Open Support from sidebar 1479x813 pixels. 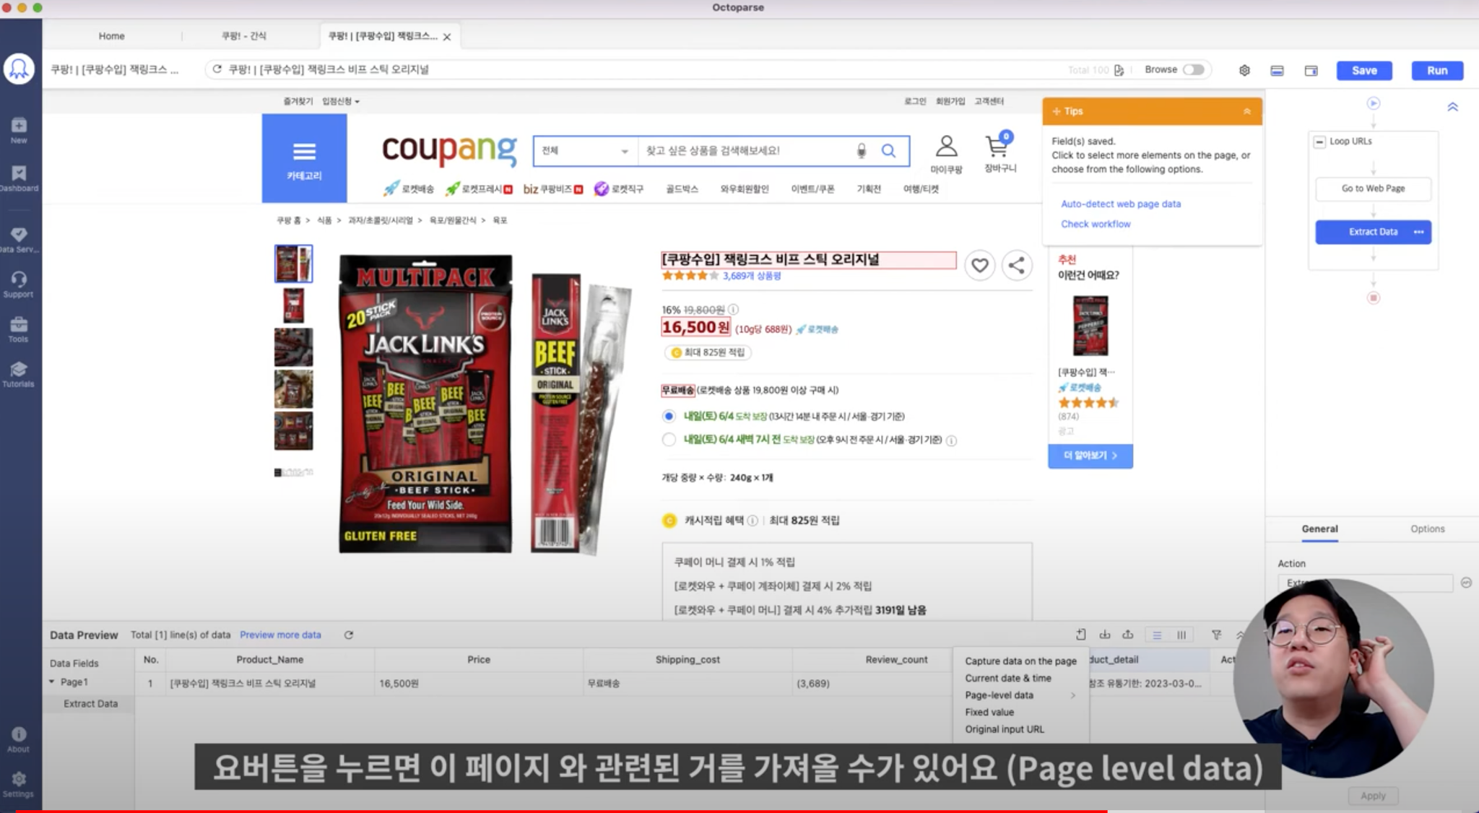pos(19,284)
